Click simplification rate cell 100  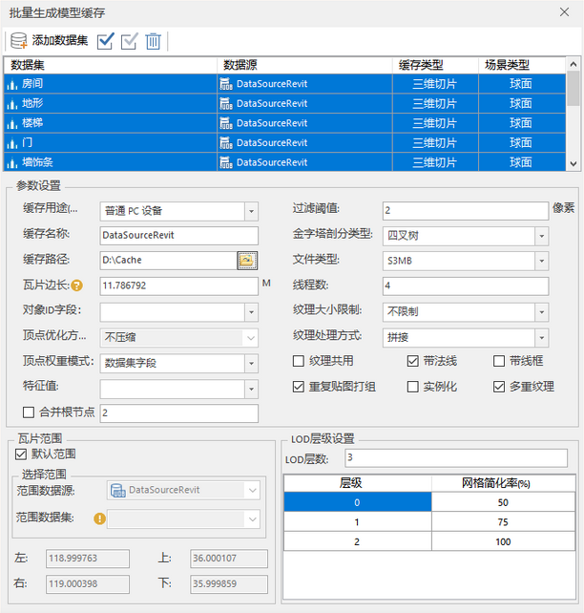[503, 541]
